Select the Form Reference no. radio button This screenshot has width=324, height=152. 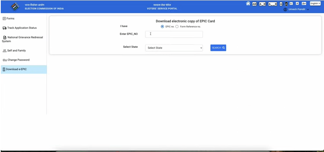177,27
